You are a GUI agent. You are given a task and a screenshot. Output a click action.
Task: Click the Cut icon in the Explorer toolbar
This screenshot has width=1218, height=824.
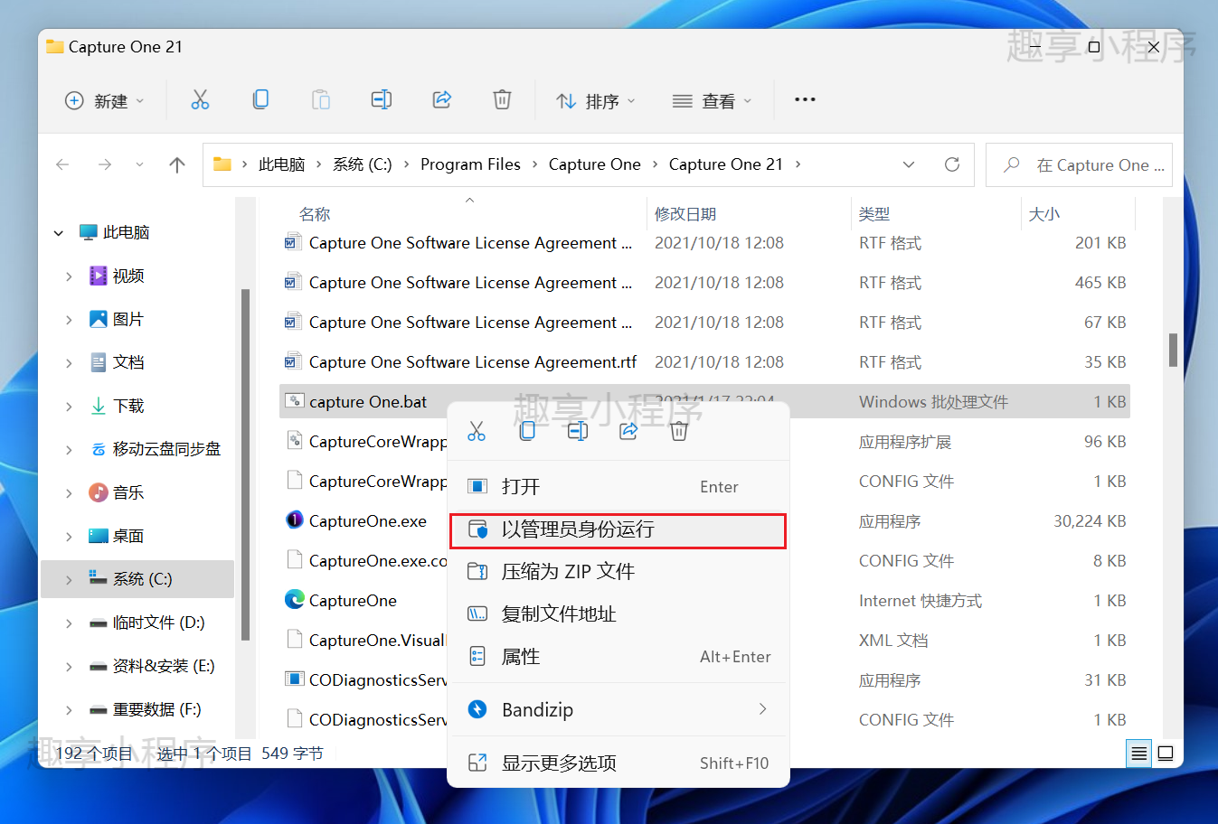pyautogui.click(x=200, y=100)
